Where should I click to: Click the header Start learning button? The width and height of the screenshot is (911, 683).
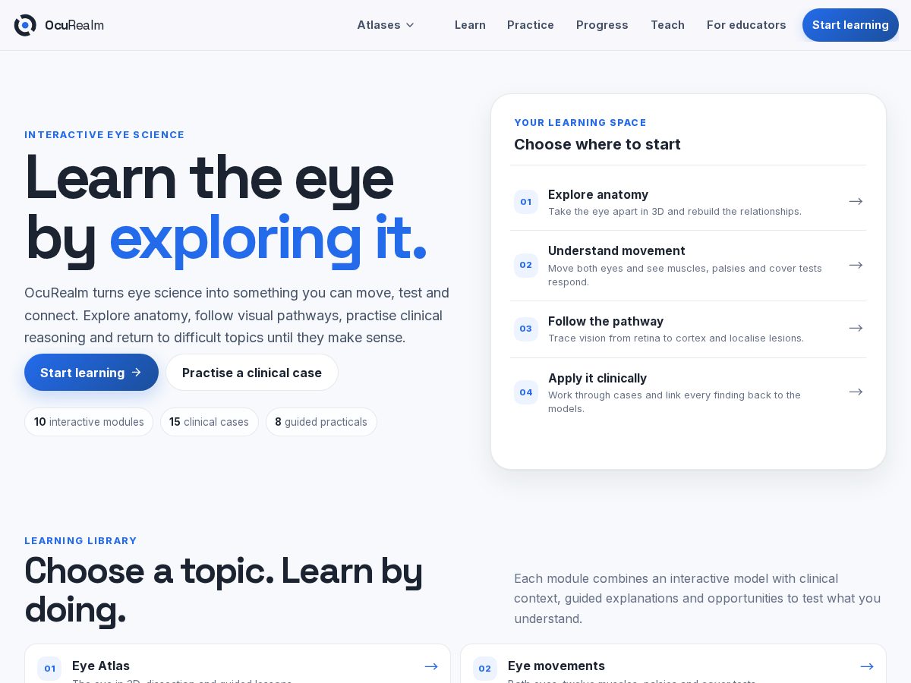pos(850,25)
